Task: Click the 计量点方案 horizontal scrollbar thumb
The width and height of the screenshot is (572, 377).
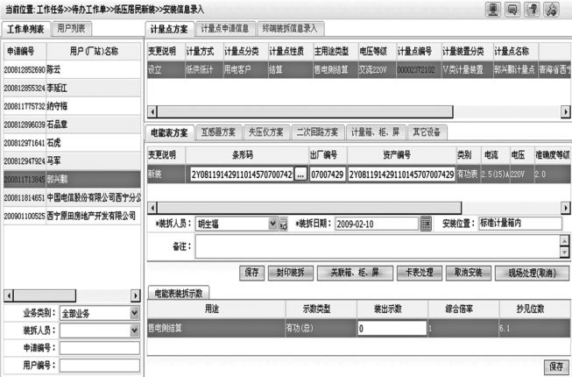Action: (x=305, y=111)
